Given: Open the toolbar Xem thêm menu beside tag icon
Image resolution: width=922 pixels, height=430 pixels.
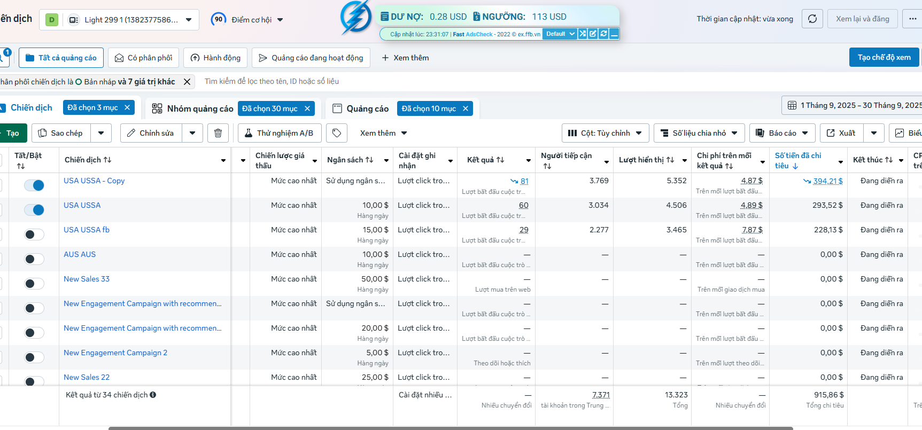Looking at the screenshot, I should point(383,133).
